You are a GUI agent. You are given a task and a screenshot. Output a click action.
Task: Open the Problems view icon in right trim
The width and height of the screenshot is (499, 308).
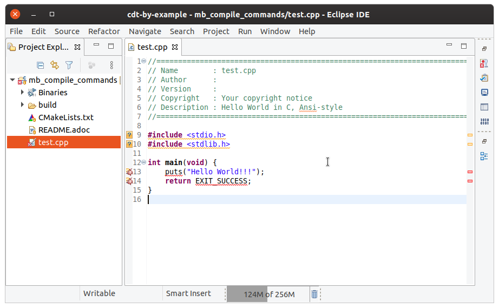[484, 64]
